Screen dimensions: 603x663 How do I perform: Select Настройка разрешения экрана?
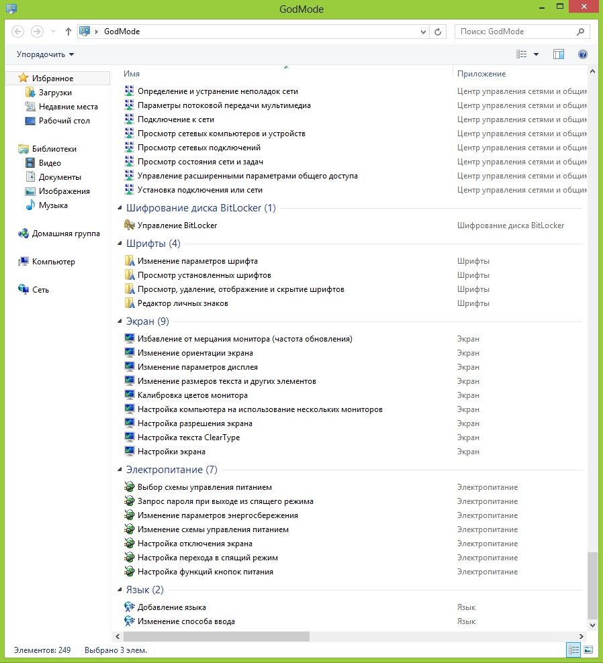tap(195, 423)
